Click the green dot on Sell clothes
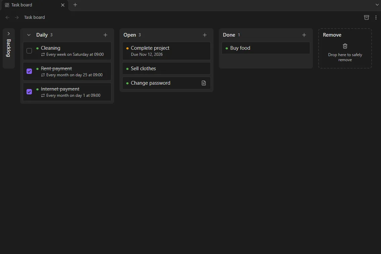The width and height of the screenshot is (381, 254). 127,69
